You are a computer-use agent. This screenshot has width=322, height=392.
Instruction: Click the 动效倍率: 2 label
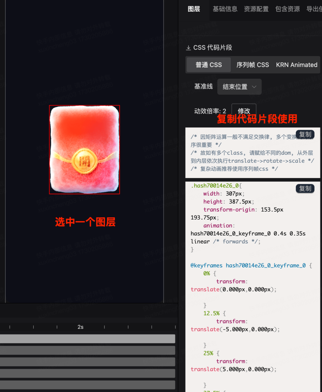click(210, 111)
